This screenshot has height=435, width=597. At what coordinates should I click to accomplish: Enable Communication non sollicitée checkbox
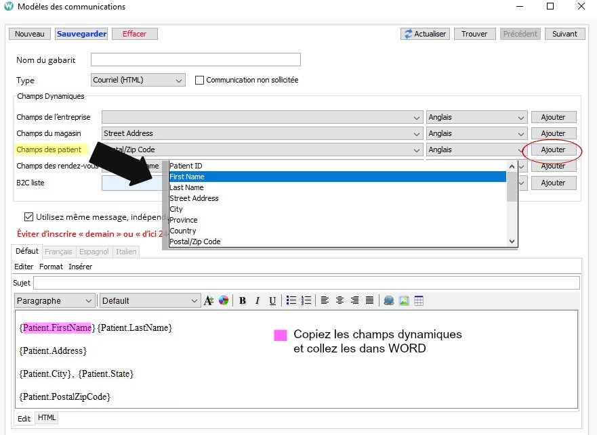[x=199, y=80]
